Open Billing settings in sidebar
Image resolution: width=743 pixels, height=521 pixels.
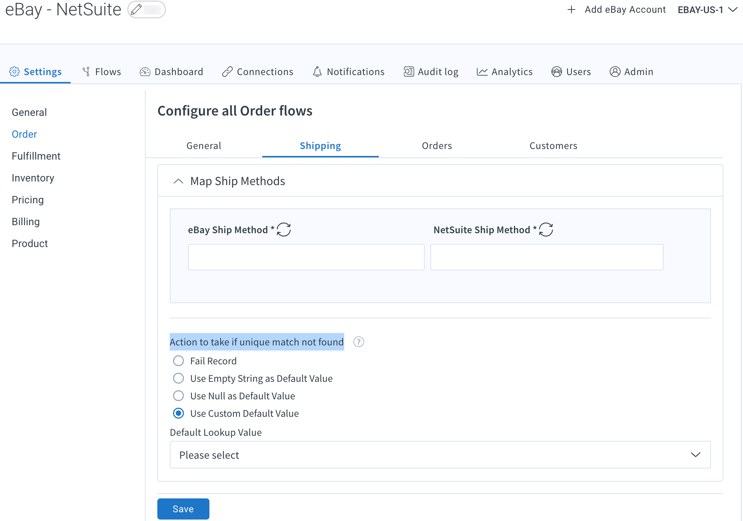(25, 222)
